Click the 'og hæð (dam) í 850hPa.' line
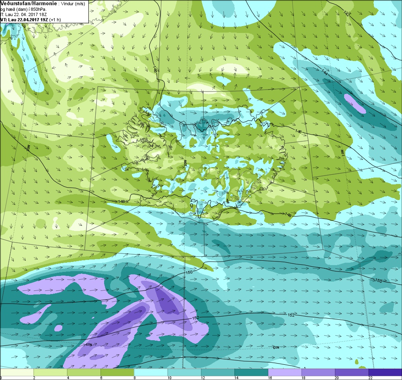The width and height of the screenshot is (402, 380). click(23, 10)
